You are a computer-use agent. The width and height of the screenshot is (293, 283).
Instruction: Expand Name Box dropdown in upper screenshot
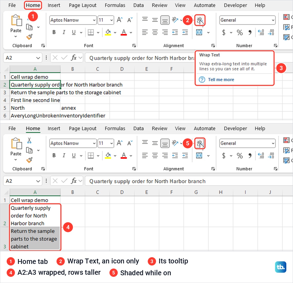38,58
